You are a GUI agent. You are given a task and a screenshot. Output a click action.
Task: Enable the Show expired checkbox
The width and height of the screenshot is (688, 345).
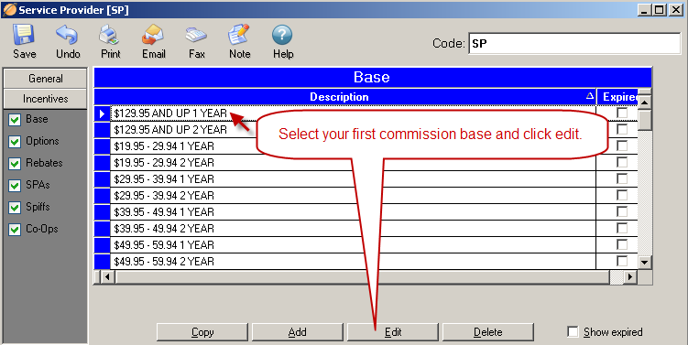[573, 332]
